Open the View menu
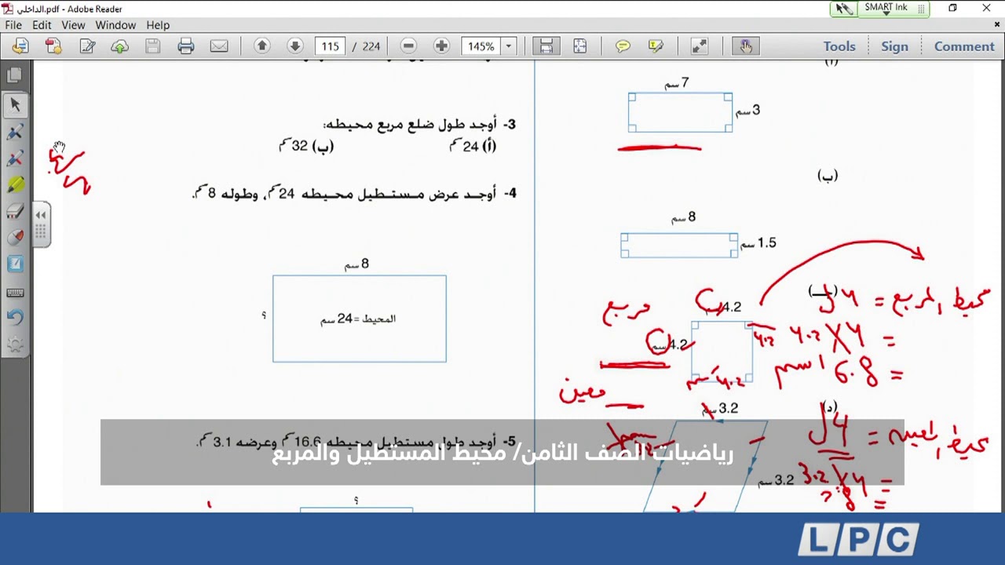Screen dimensions: 1005x565 pyautogui.click(x=73, y=25)
